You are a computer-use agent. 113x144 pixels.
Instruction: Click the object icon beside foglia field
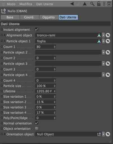coord(99,41)
